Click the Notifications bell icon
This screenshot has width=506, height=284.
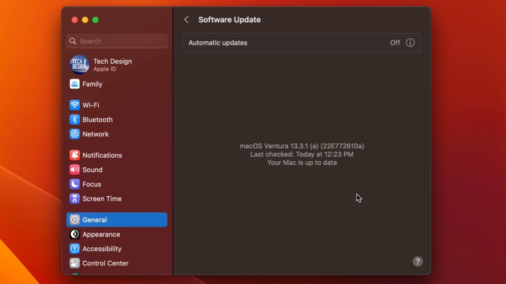(x=74, y=155)
